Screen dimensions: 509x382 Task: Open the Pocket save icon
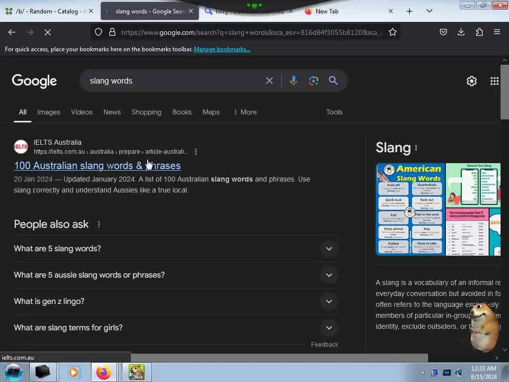443,32
